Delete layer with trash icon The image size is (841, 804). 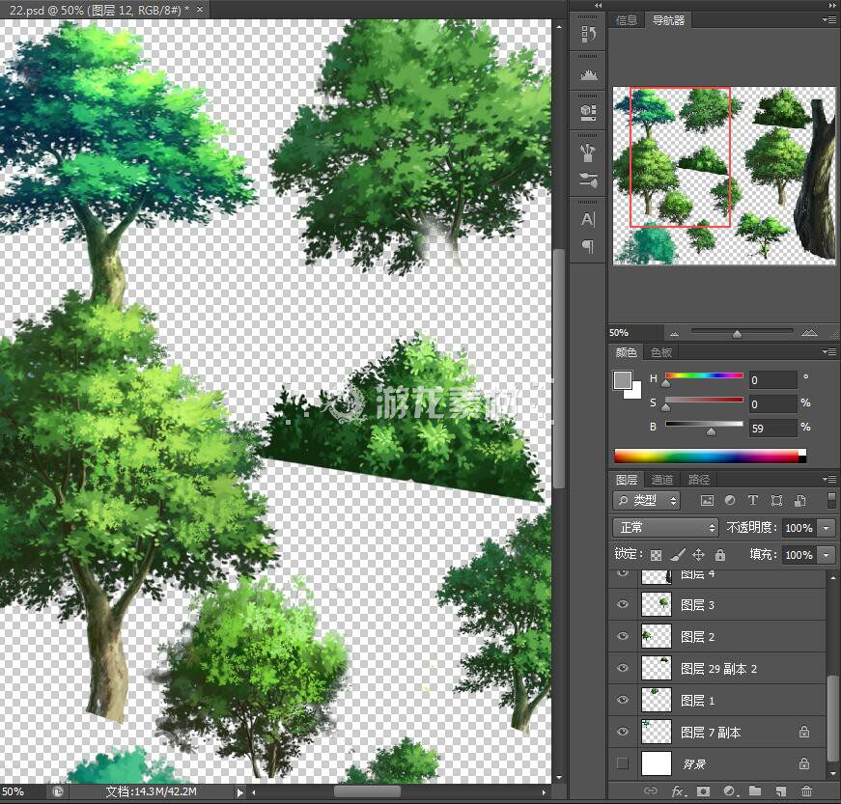[806, 791]
